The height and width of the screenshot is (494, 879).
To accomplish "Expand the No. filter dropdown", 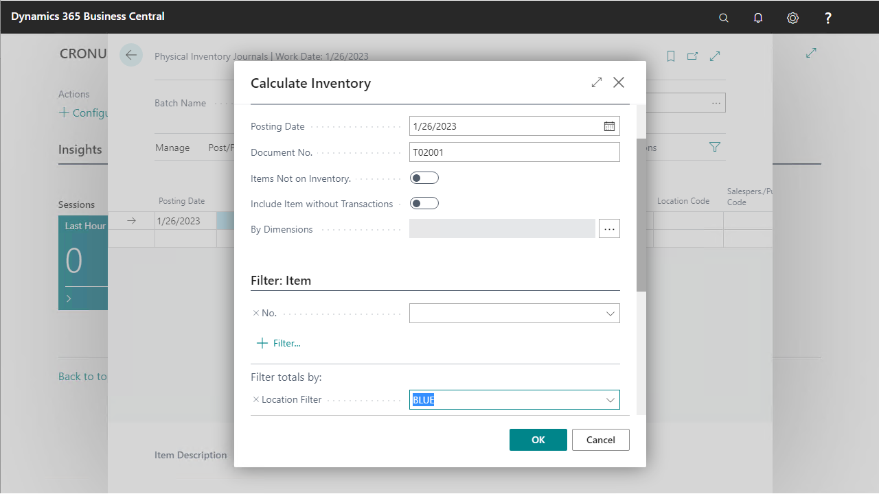I will click(610, 314).
